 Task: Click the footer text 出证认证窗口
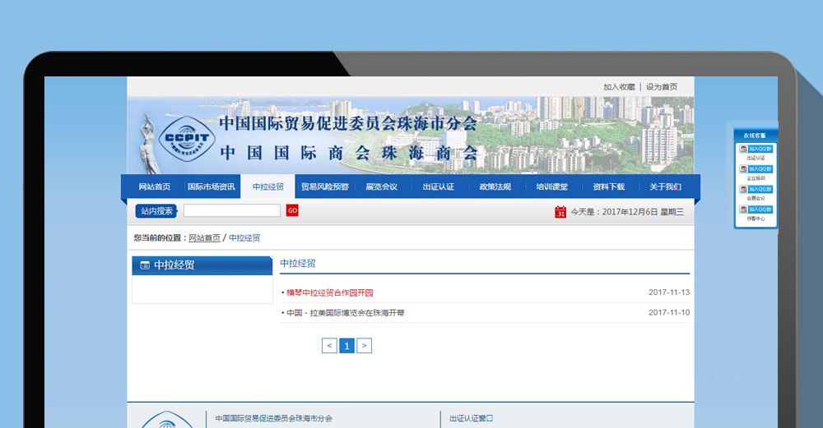[x=471, y=418]
